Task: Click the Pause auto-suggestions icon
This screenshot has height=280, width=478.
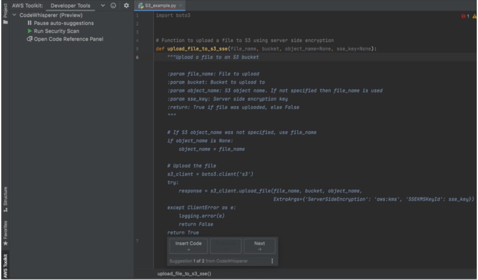Action: pyautogui.click(x=29, y=23)
